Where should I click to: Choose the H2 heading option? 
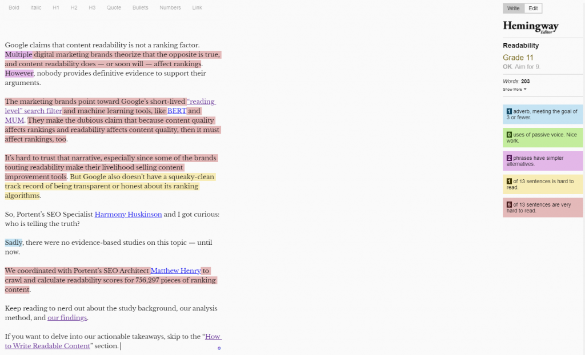tap(74, 8)
